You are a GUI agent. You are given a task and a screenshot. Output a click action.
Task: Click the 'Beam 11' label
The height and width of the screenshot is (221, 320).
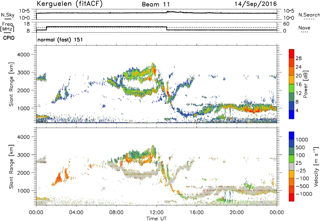[x=156, y=4]
